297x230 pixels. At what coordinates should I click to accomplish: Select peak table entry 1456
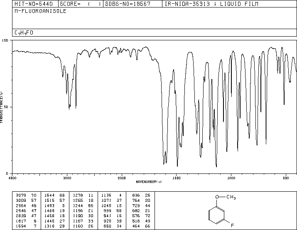click(54, 216)
